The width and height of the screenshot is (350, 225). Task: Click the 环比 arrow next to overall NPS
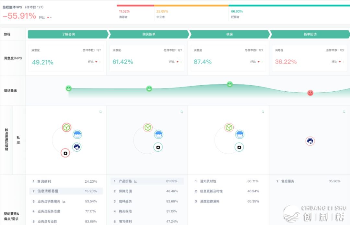pyautogui.click(x=48, y=18)
